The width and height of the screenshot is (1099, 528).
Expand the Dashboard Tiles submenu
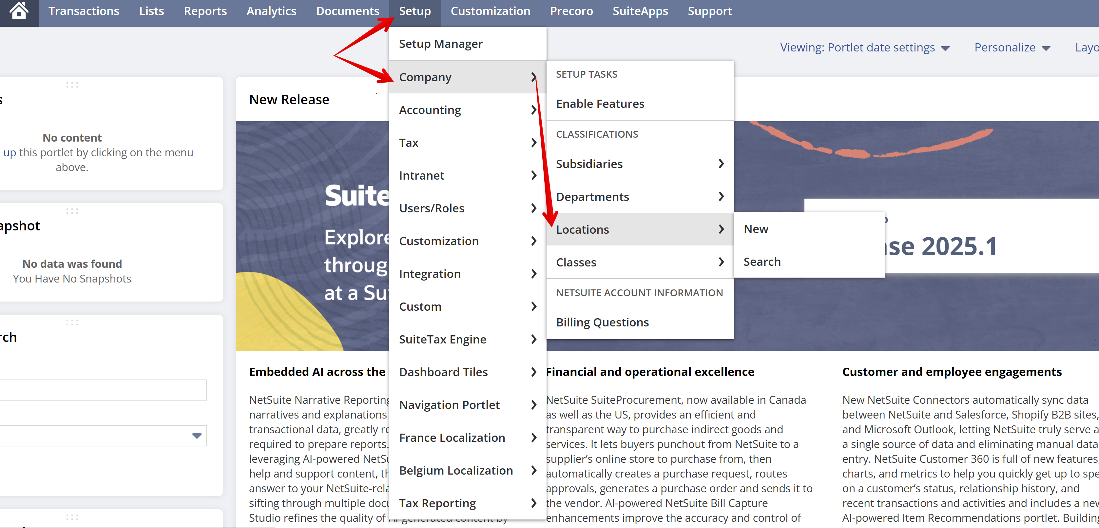tap(468, 372)
